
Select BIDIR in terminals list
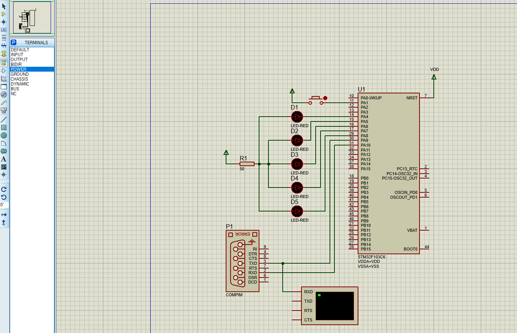[x=32, y=64]
